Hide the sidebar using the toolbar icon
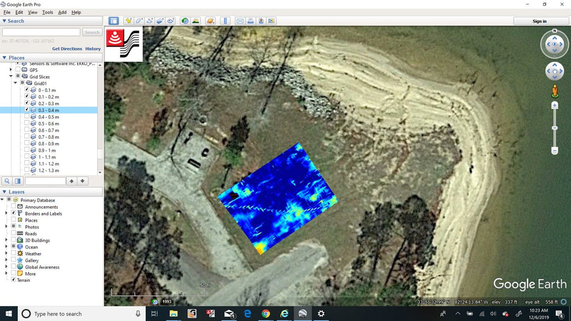Image resolution: width=571 pixels, height=321 pixels. point(113,21)
